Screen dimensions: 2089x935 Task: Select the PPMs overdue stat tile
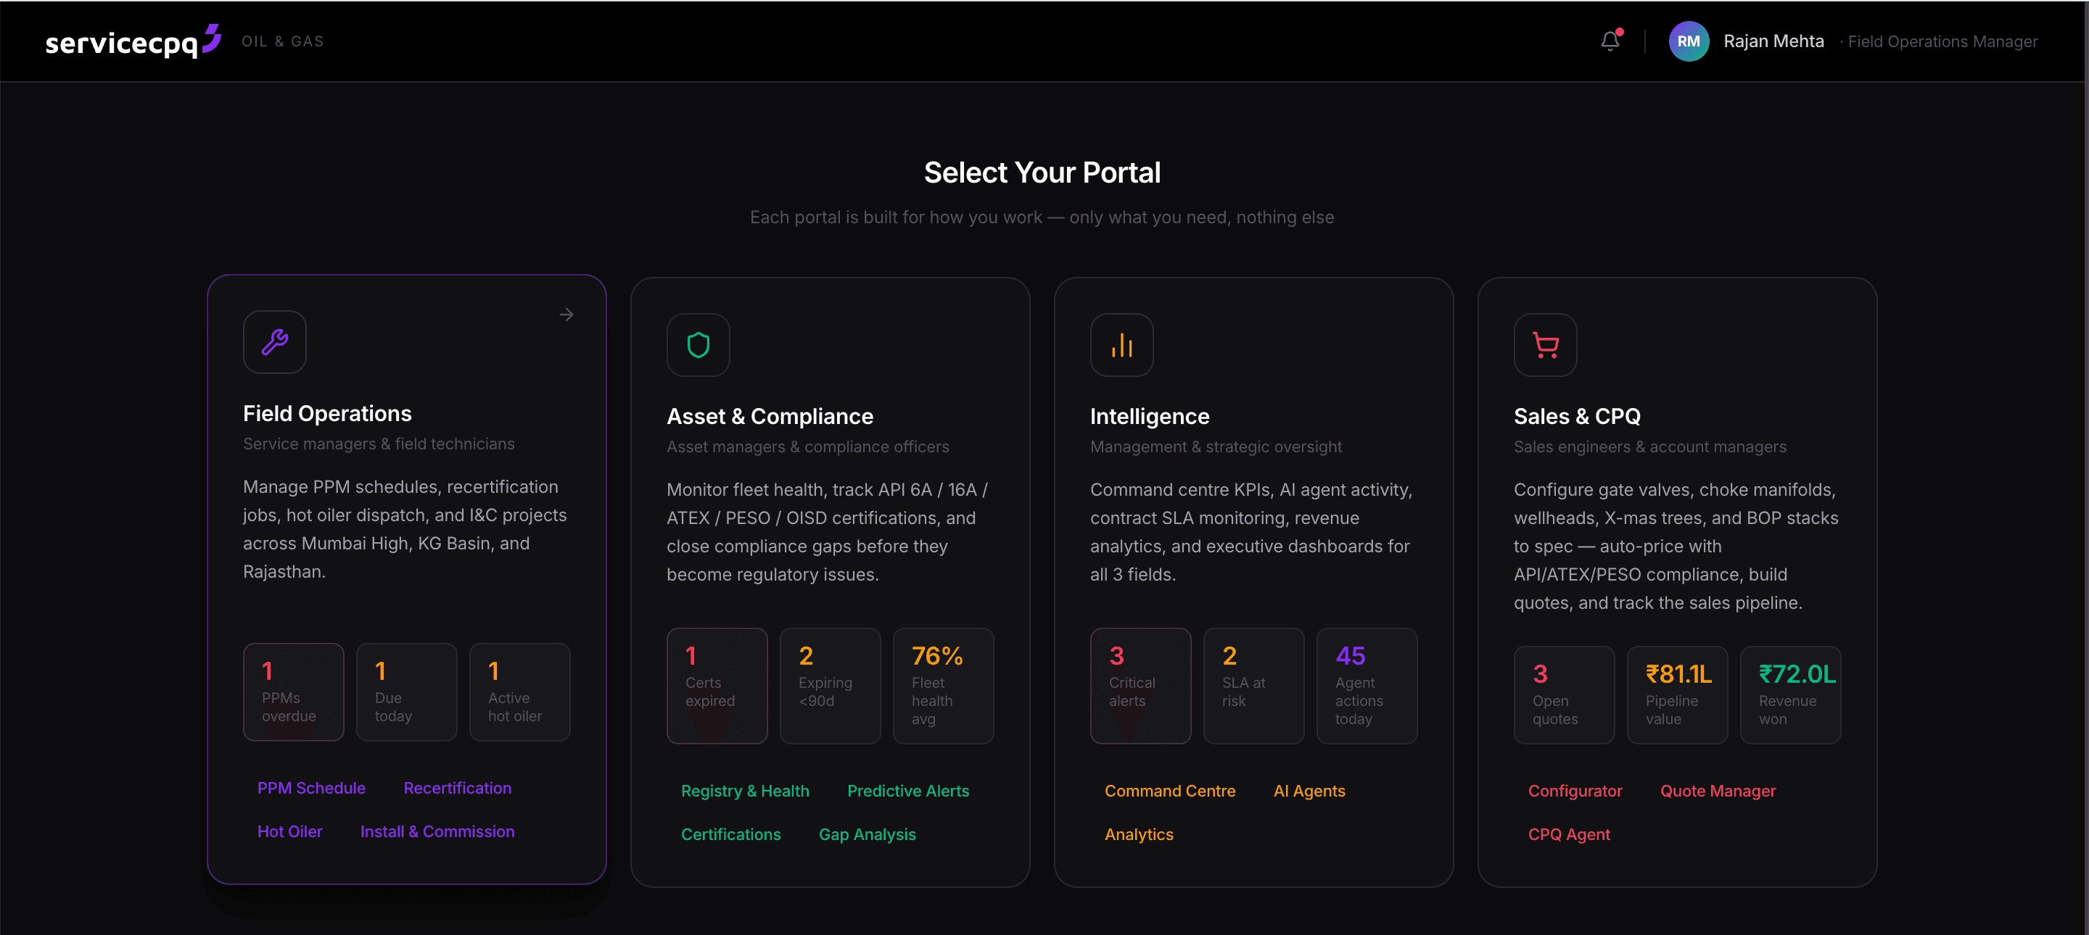(x=294, y=692)
